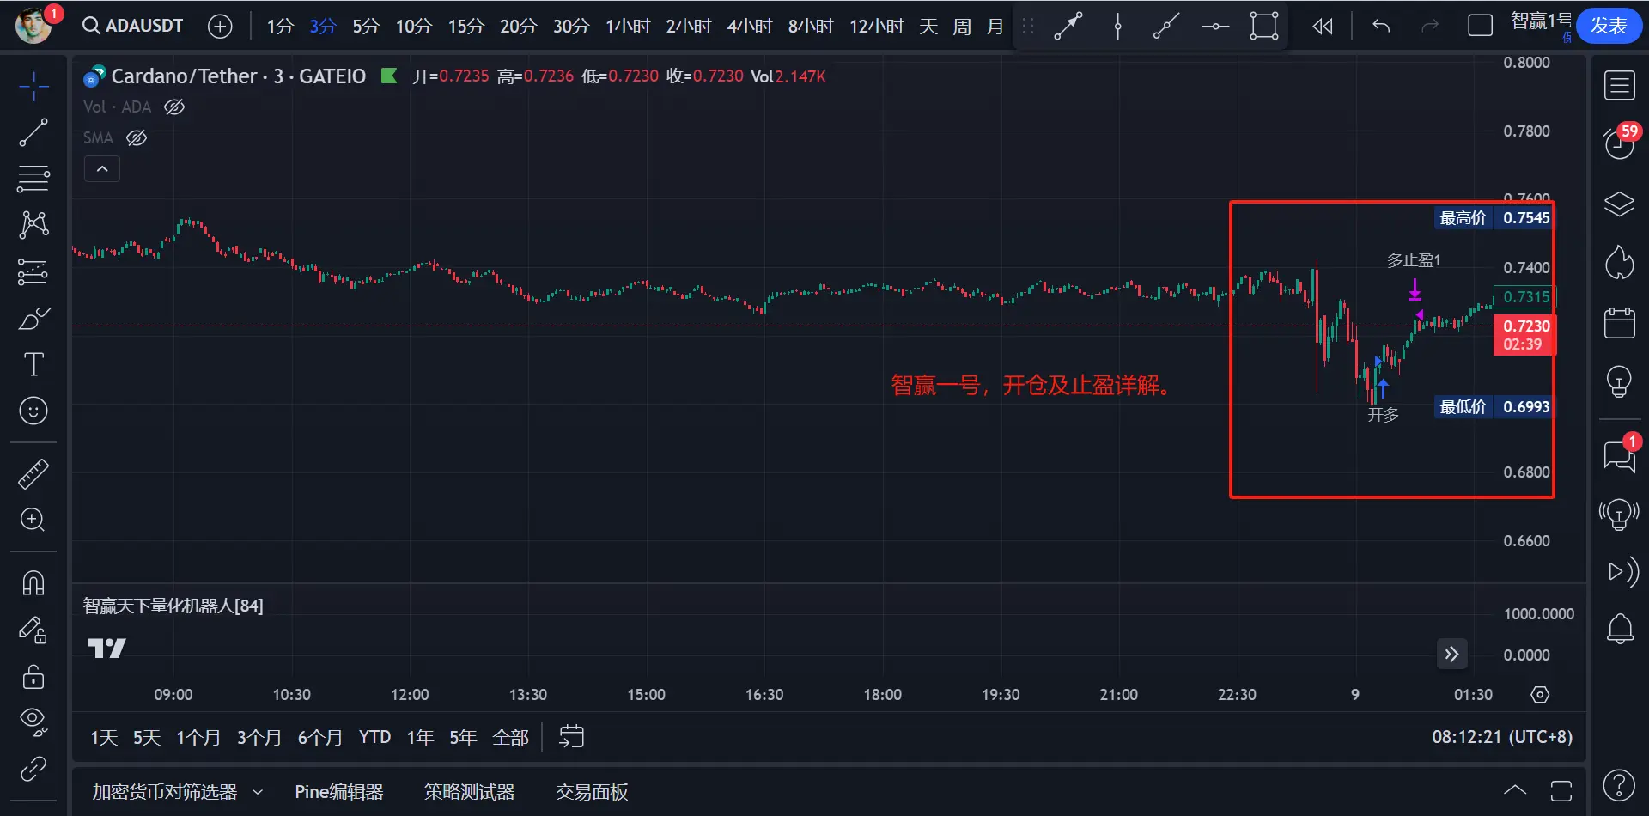The image size is (1649, 816).
Task: Activate the zoom in tool
Action: pos(33,520)
